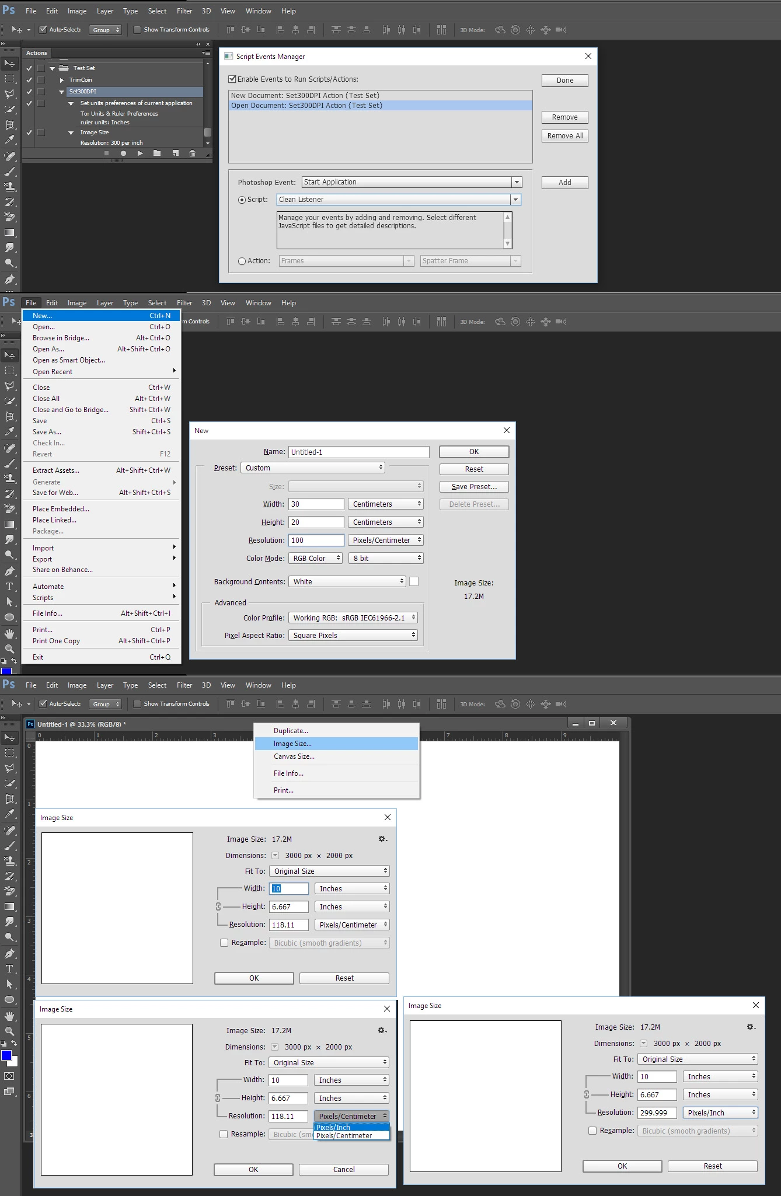Click the white background color swatch in the toolbar
The height and width of the screenshot is (1196, 781).
[x=14, y=1061]
